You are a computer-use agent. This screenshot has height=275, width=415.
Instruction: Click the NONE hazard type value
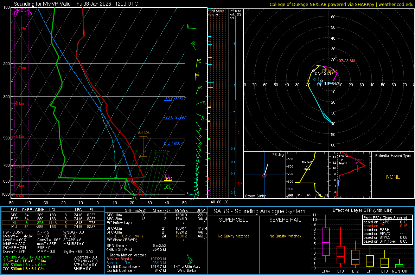(x=393, y=177)
